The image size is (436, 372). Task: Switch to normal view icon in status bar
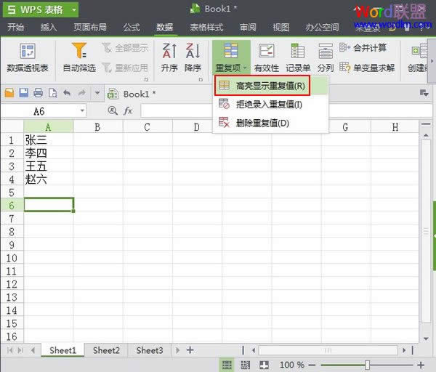[227, 365]
